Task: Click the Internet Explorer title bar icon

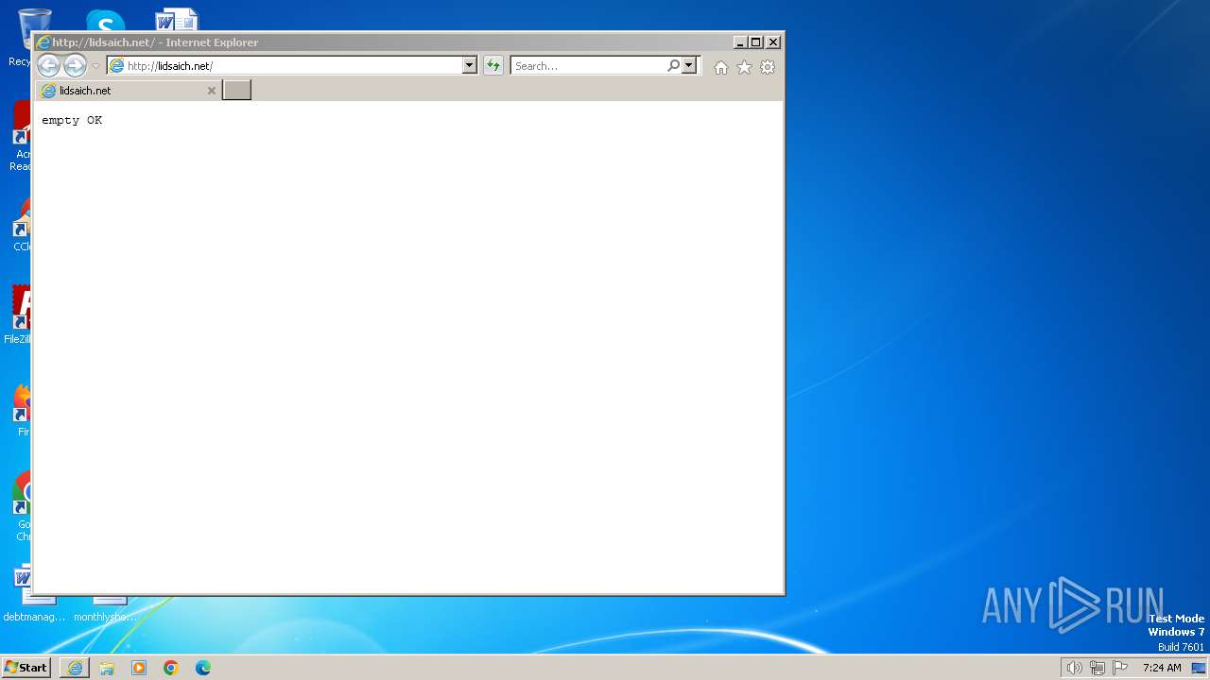Action: point(43,42)
